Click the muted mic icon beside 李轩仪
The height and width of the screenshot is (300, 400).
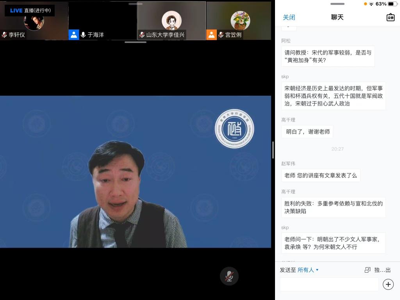pos(4,35)
